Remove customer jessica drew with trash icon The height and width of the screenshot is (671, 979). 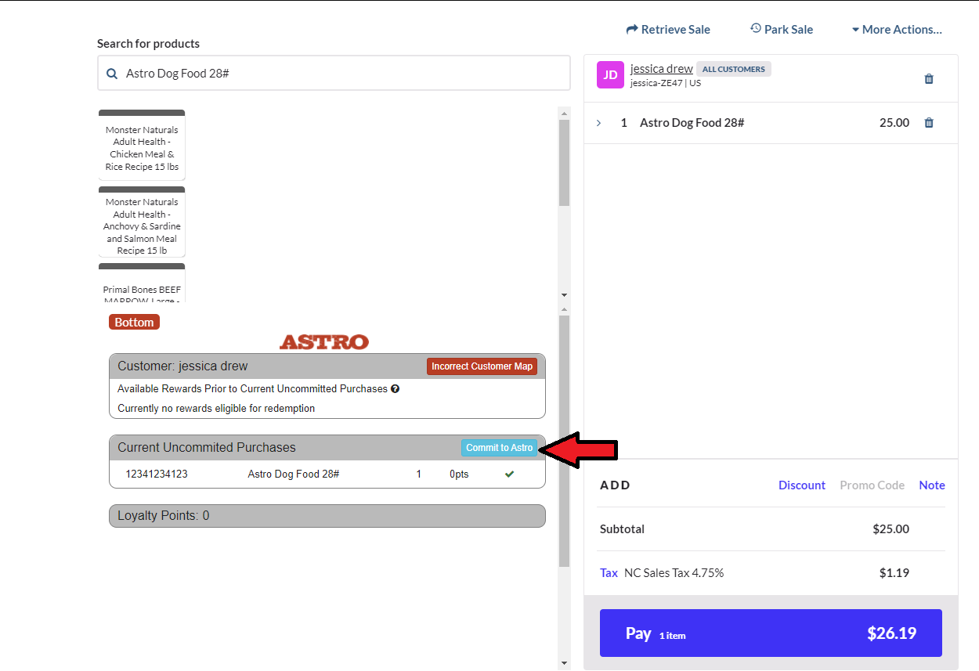(929, 79)
